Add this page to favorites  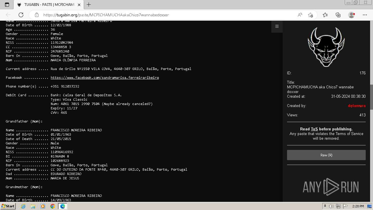tap(310, 15)
